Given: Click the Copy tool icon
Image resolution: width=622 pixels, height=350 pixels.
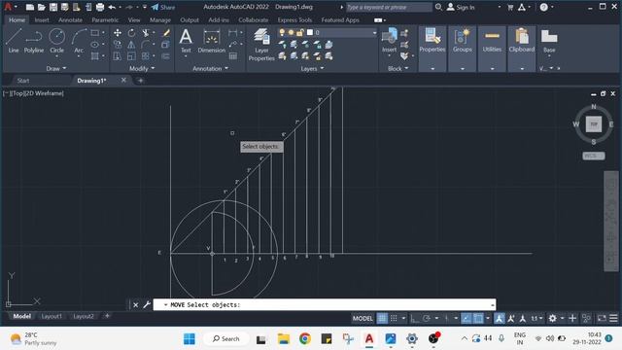Looking at the screenshot, I should [x=118, y=45].
